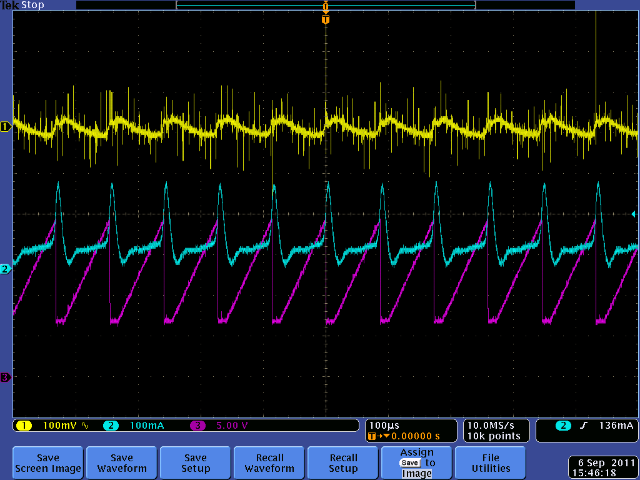Click the rising edge trigger slope icon
Image resolution: width=640 pixels, height=480 pixels.
click(584, 426)
